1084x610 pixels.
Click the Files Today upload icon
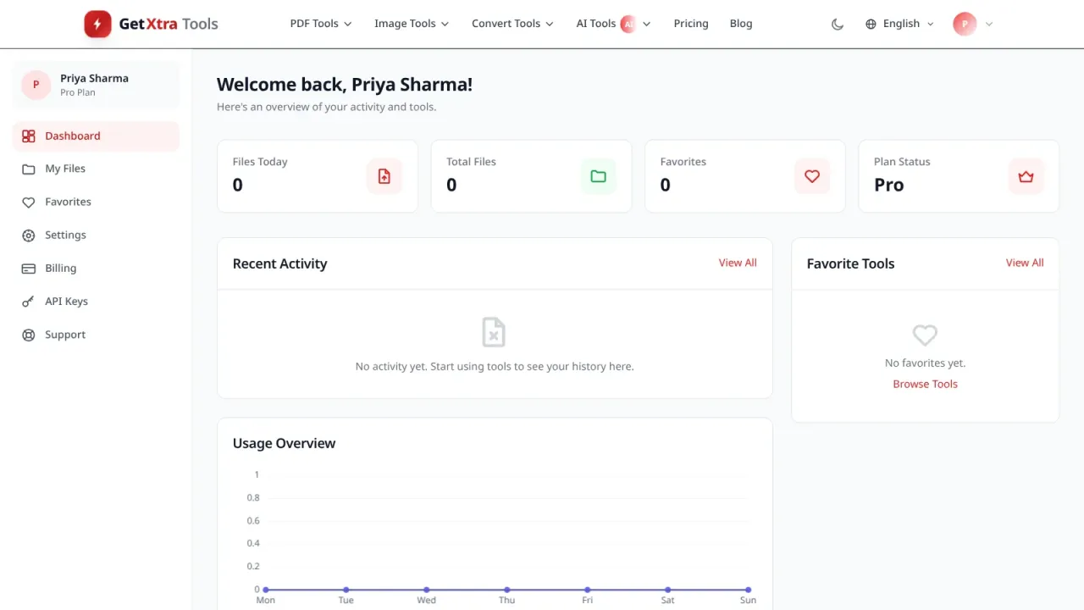[x=384, y=176]
